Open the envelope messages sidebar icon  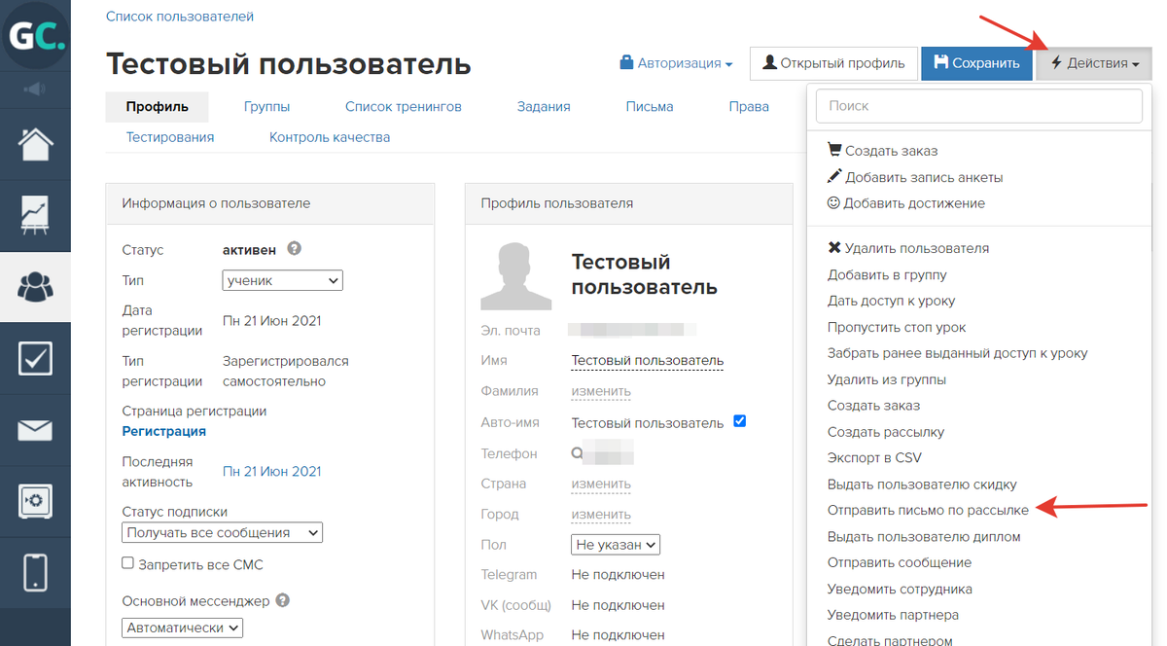[x=35, y=429]
